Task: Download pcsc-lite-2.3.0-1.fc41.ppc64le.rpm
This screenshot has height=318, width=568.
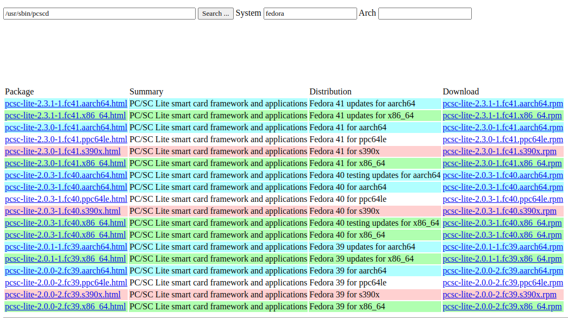Action: 503,139
